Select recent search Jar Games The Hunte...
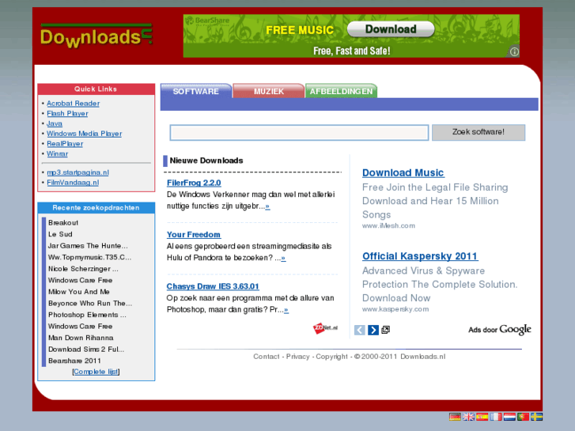This screenshot has width=575, height=431. point(88,246)
